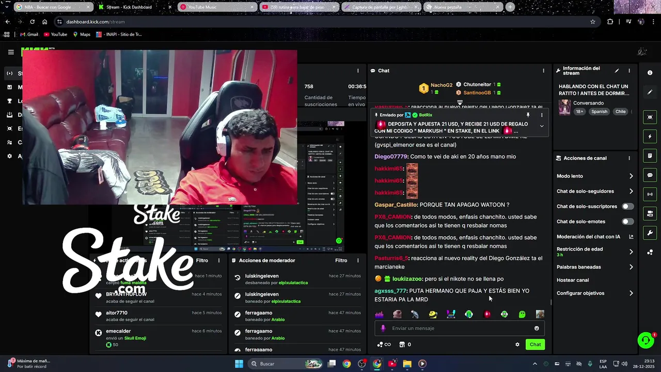The width and height of the screenshot is (661, 372).
Task: Click the shop icon below chat input
Action: [402, 345]
